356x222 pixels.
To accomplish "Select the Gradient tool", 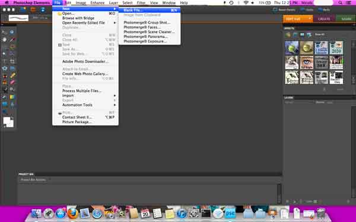I will click(x=12, y=97).
